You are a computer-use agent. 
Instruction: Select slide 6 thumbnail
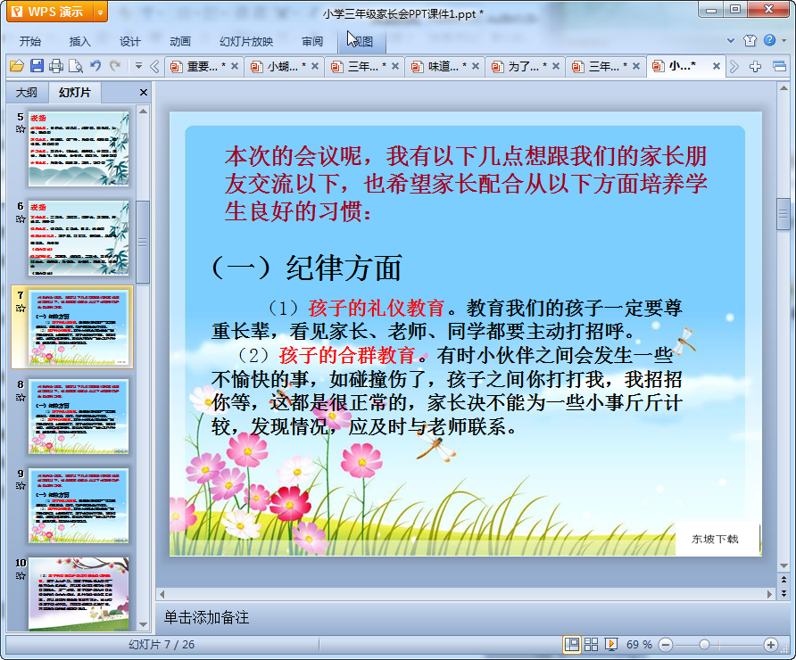tap(79, 238)
